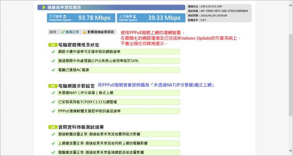Click the row 已安裝高效能TCP(RFC1323)調整檔

pyautogui.click(x=118, y=102)
